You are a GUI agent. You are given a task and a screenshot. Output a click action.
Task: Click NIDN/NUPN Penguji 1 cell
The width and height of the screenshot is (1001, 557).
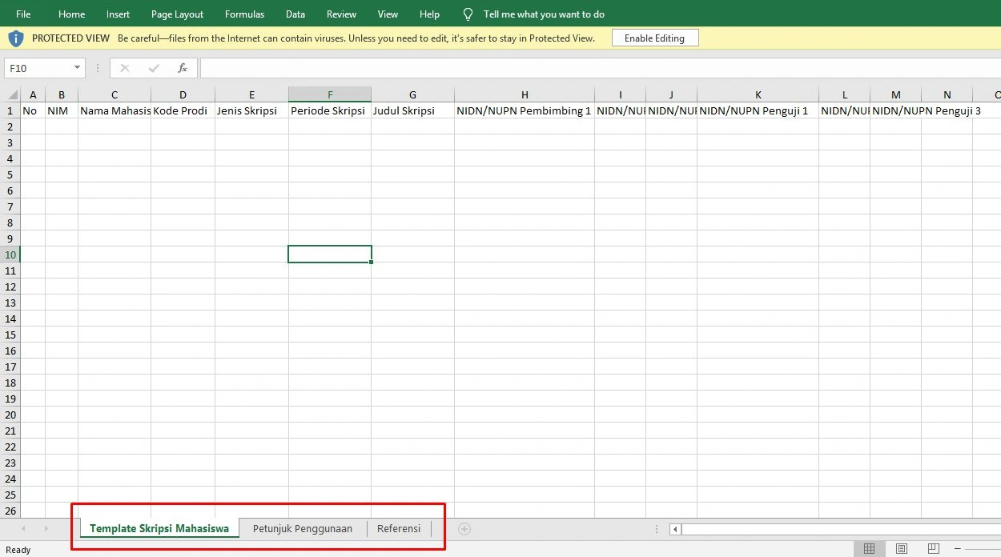click(x=758, y=110)
